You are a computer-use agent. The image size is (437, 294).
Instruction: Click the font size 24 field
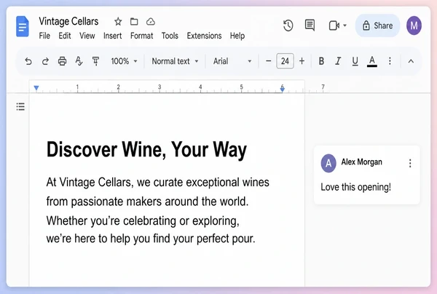[x=285, y=61]
